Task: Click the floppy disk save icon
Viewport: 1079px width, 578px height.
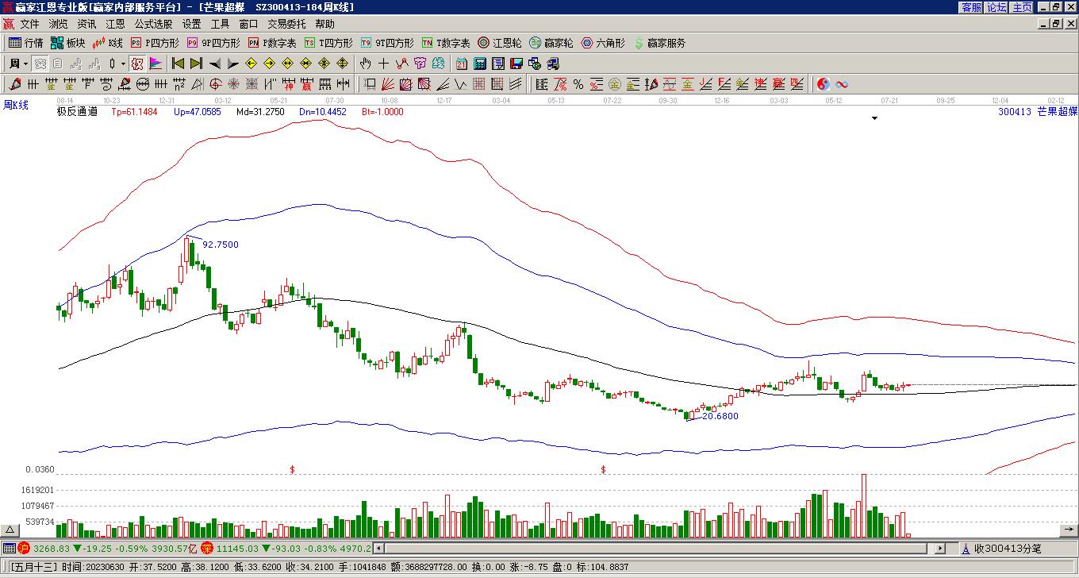Action: pos(516,64)
